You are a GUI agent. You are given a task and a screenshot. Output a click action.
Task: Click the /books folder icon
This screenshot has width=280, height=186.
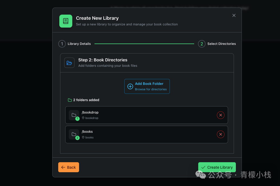(74, 134)
